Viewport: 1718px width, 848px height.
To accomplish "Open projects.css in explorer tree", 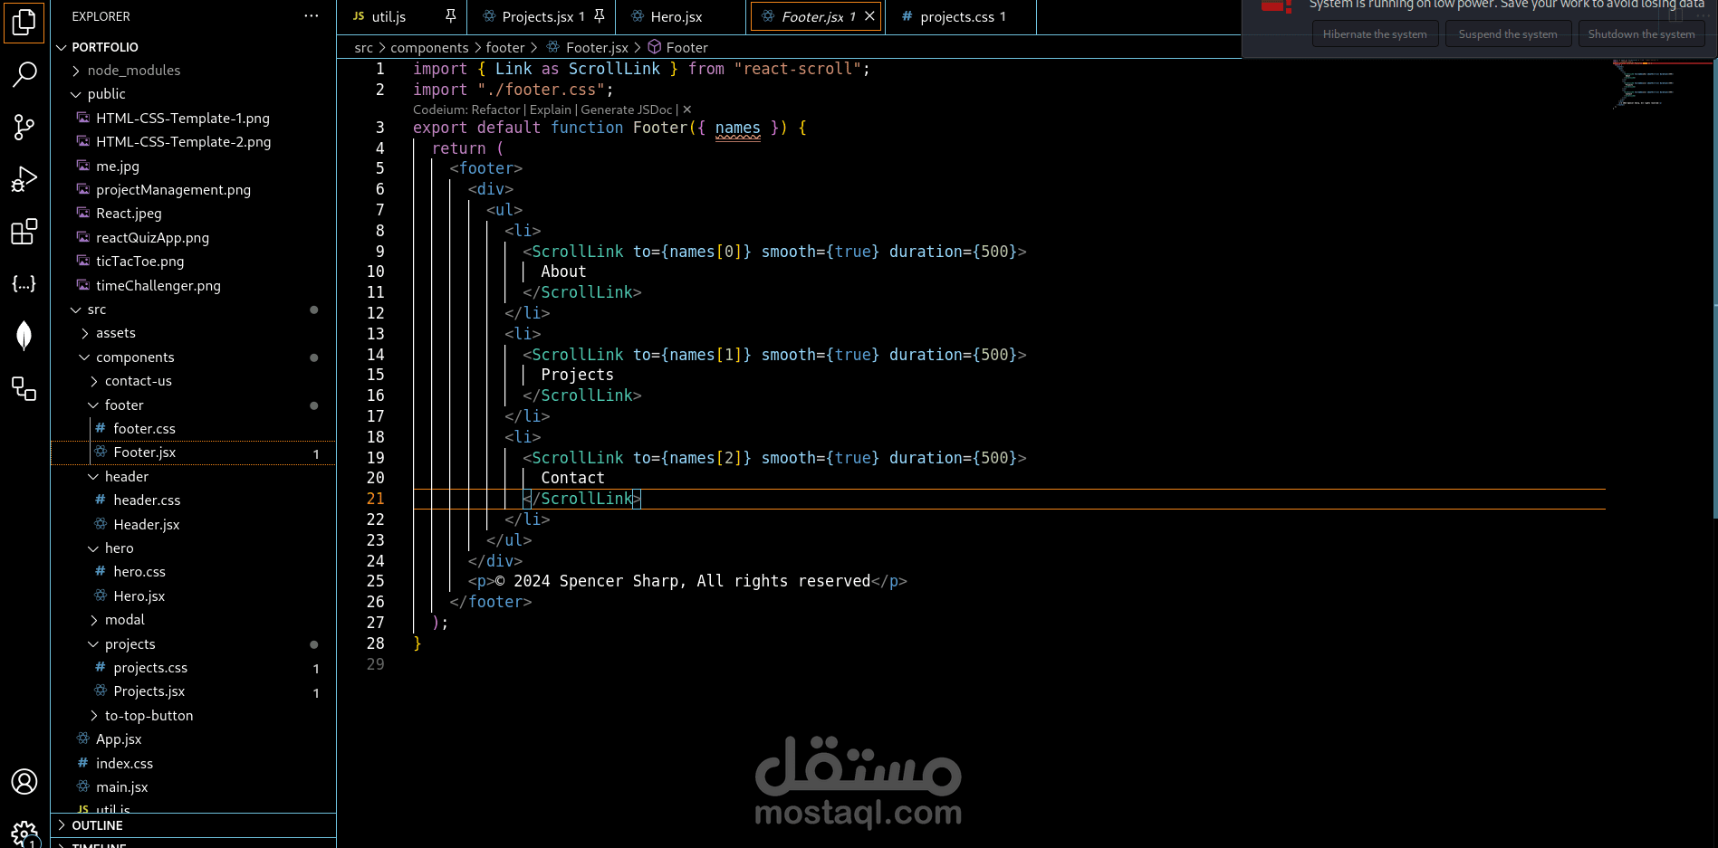I will (193, 668).
